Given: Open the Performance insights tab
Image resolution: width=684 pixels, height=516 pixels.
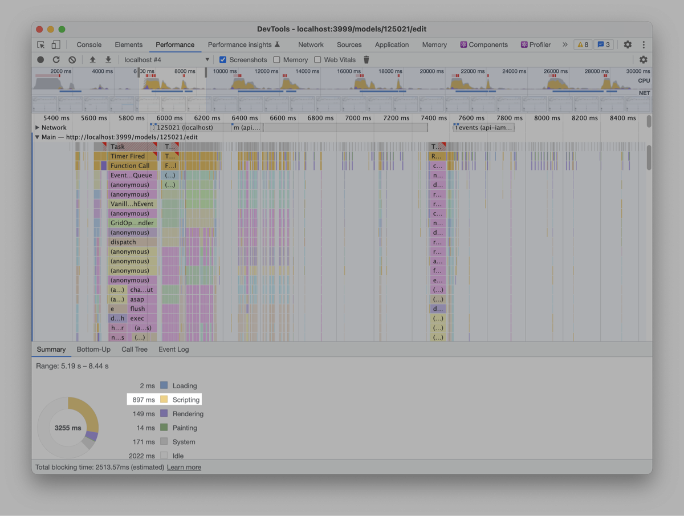Looking at the screenshot, I should pyautogui.click(x=244, y=44).
